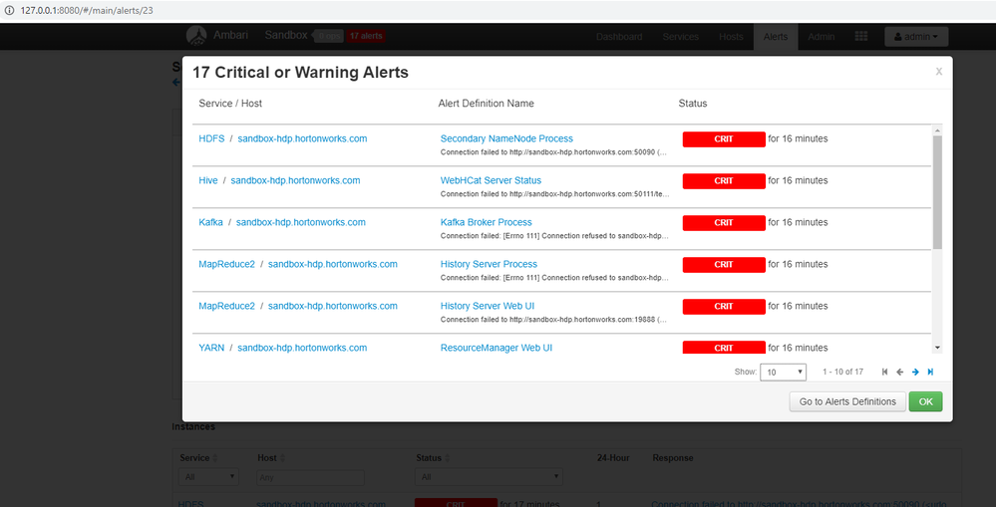Viewport: 996px width, 507px height.
Task: Jump to last page of alerts
Action: click(930, 373)
